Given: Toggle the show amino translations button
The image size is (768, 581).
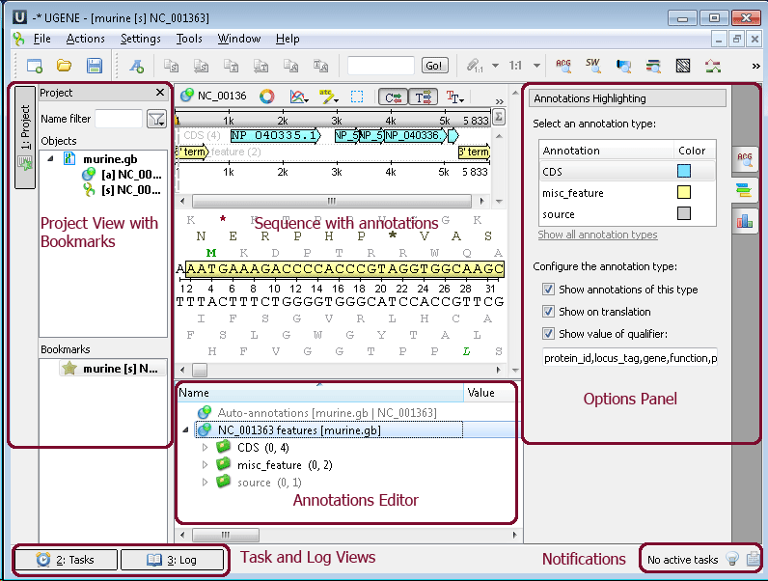Looking at the screenshot, I should 423,97.
